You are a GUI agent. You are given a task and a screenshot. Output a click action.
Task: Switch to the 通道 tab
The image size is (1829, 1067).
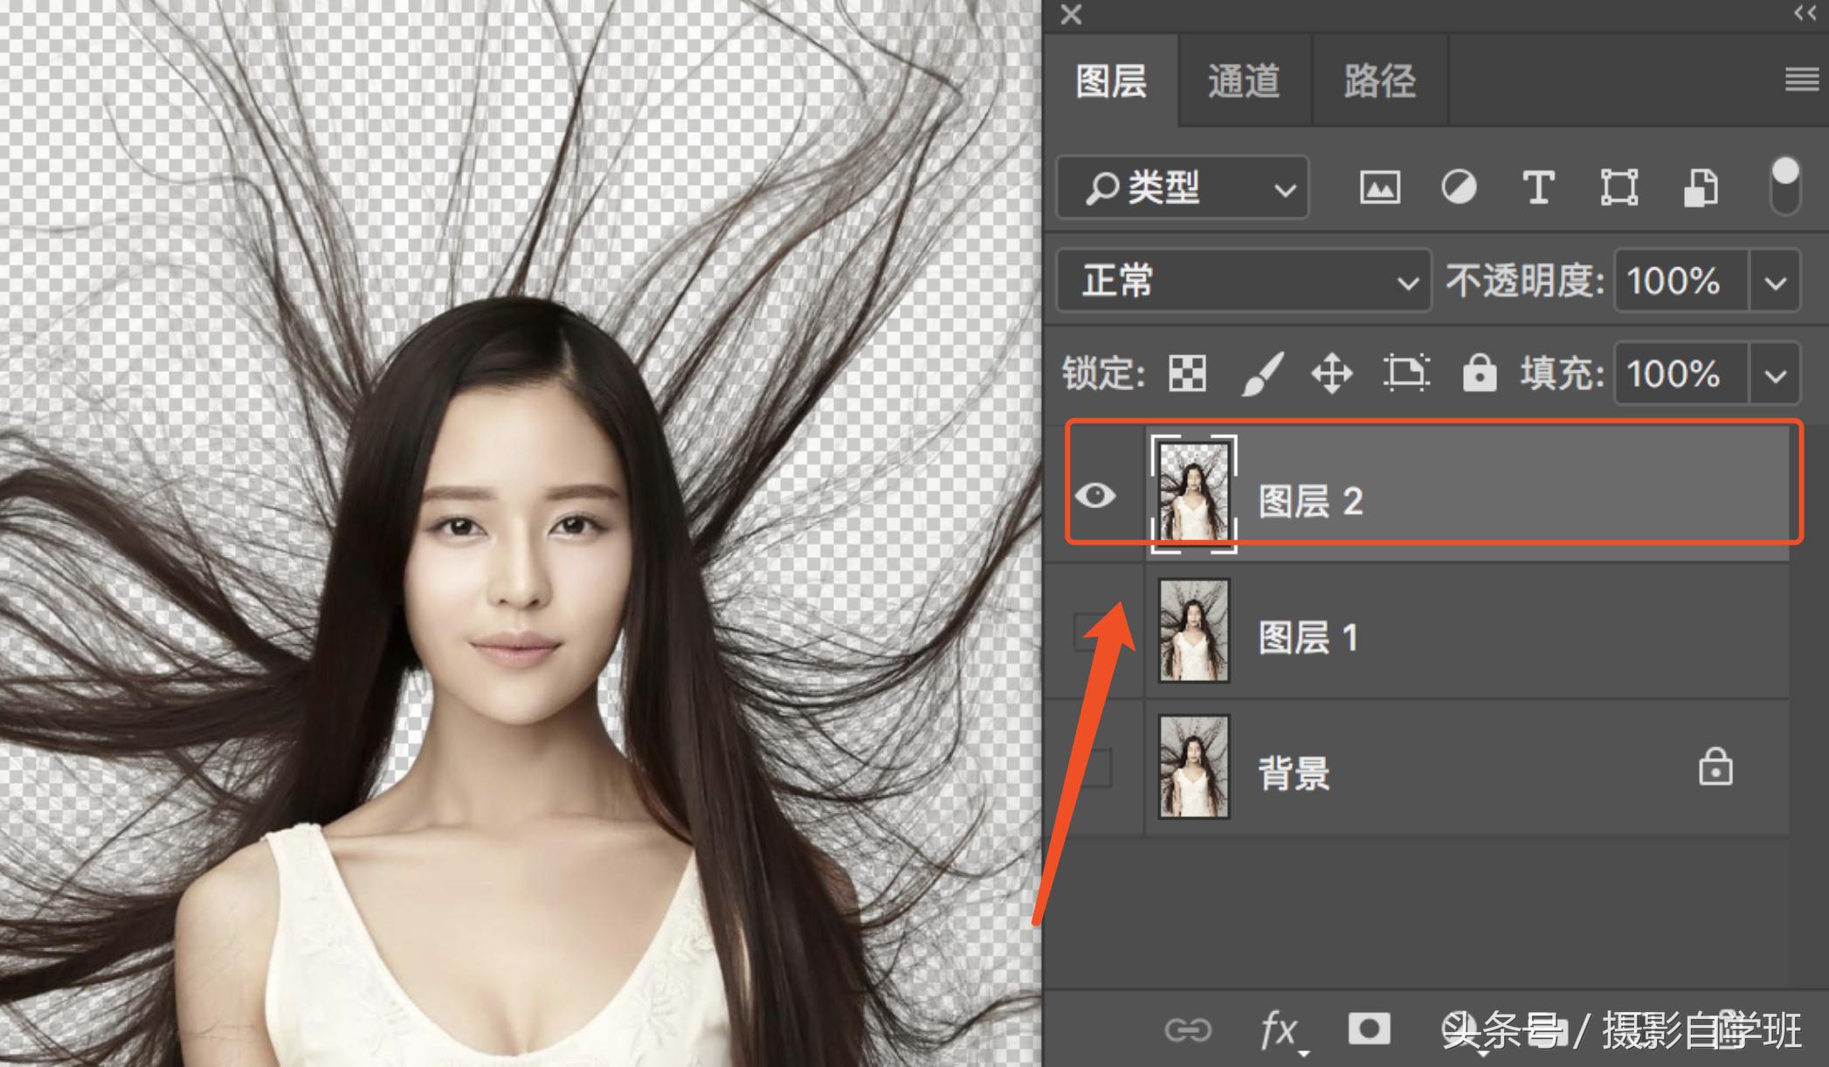click(1244, 81)
